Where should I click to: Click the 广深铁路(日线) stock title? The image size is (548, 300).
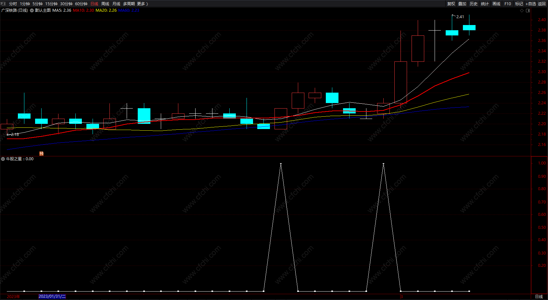point(15,10)
